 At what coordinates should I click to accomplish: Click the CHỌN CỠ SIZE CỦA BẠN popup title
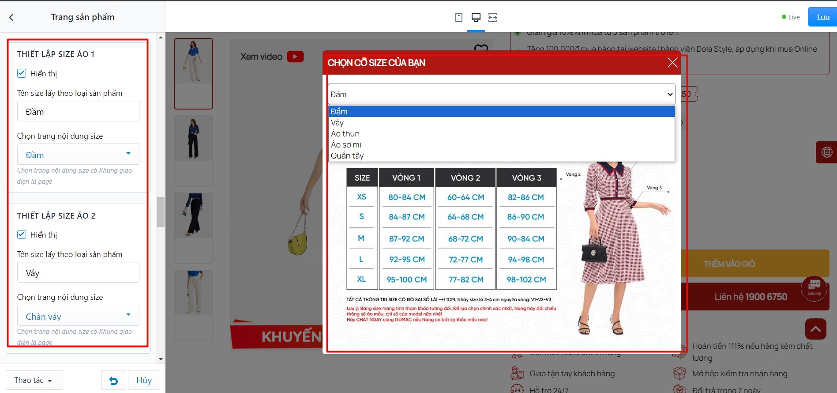376,63
